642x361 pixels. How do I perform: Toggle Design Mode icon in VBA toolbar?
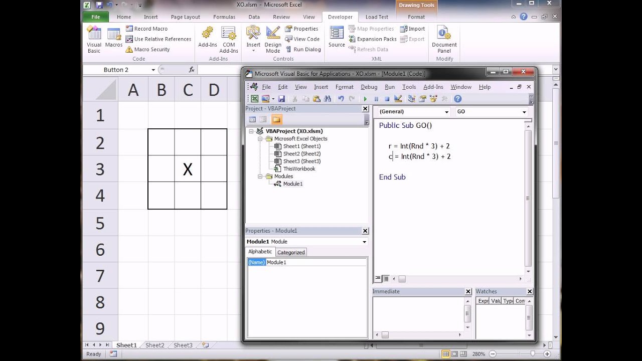coord(398,99)
